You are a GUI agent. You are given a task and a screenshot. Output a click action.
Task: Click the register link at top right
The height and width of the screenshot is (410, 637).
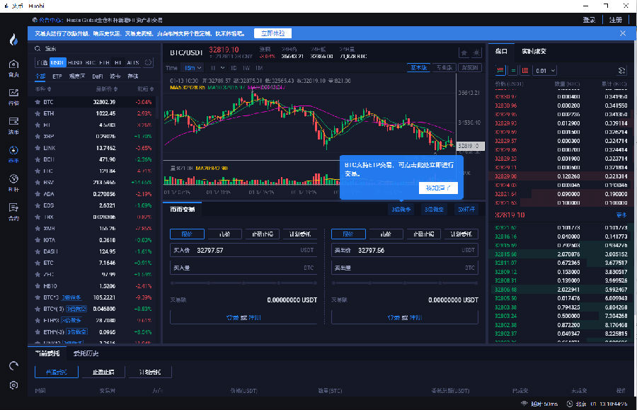coord(616,20)
